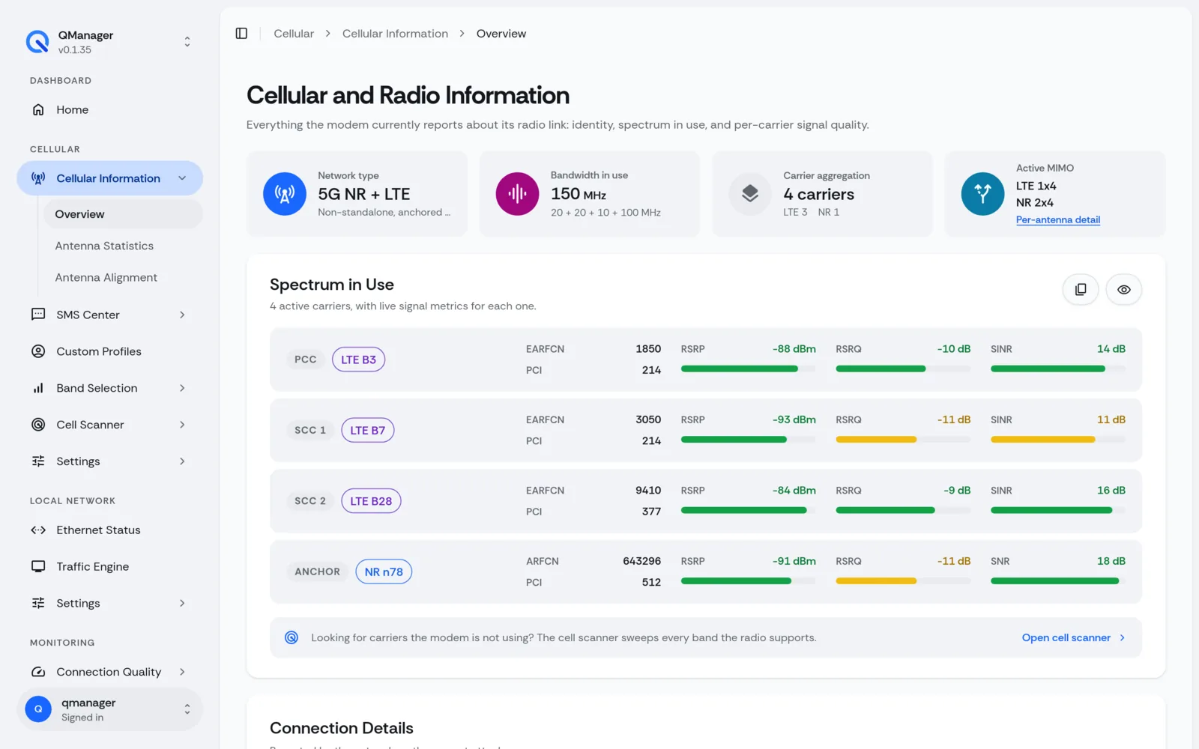Click the LTE B3 RSRP signal bar

[748, 369]
